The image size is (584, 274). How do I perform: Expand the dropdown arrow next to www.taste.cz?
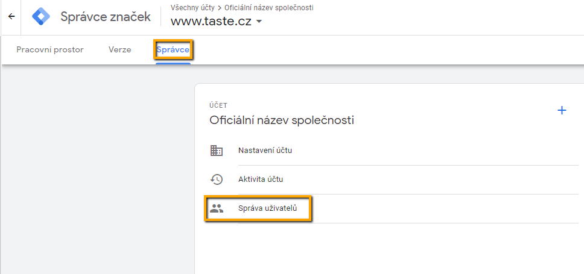click(259, 22)
